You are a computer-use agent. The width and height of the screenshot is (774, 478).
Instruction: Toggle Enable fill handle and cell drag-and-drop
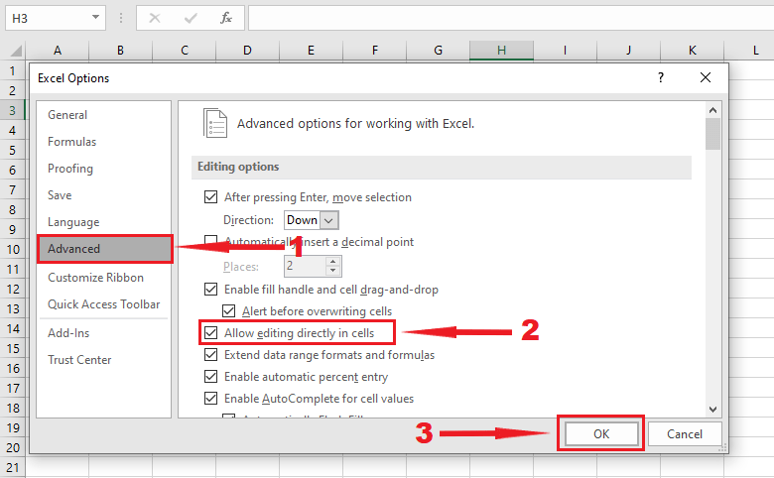[x=210, y=289]
